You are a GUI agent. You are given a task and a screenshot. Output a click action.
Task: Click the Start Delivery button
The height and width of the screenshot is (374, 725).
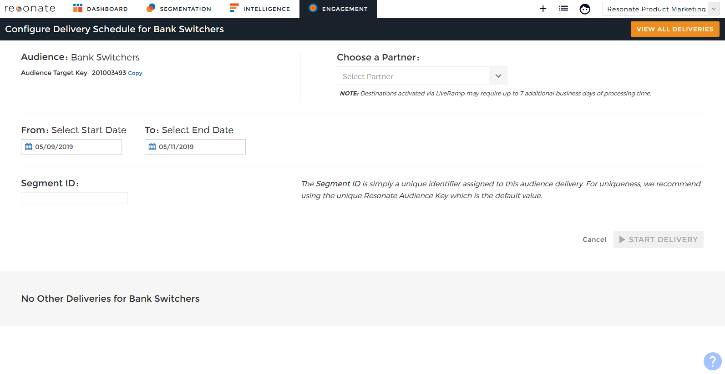[x=659, y=239]
